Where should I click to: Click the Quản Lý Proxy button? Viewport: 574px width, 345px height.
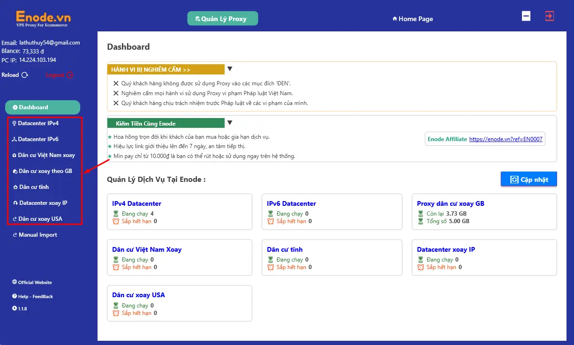click(x=223, y=19)
